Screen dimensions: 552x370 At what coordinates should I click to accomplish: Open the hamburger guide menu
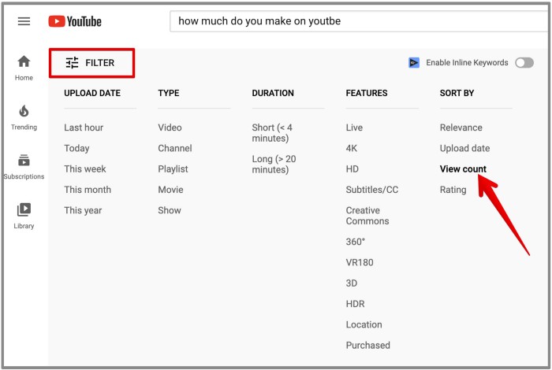click(24, 21)
